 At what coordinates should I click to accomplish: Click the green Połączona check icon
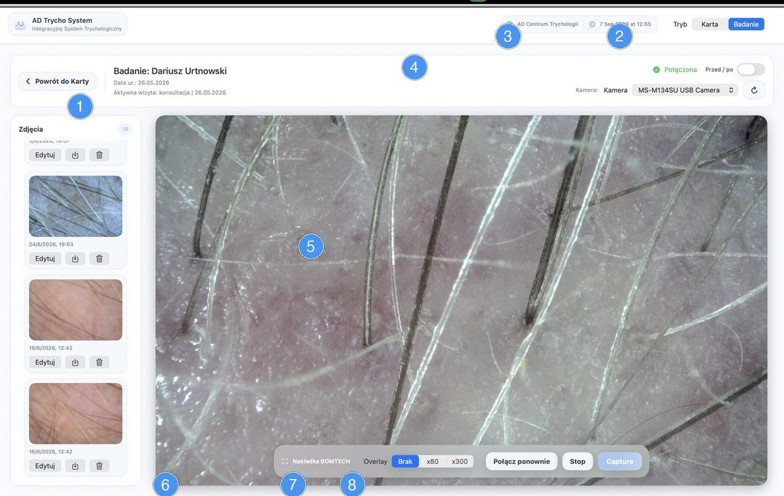click(x=657, y=70)
